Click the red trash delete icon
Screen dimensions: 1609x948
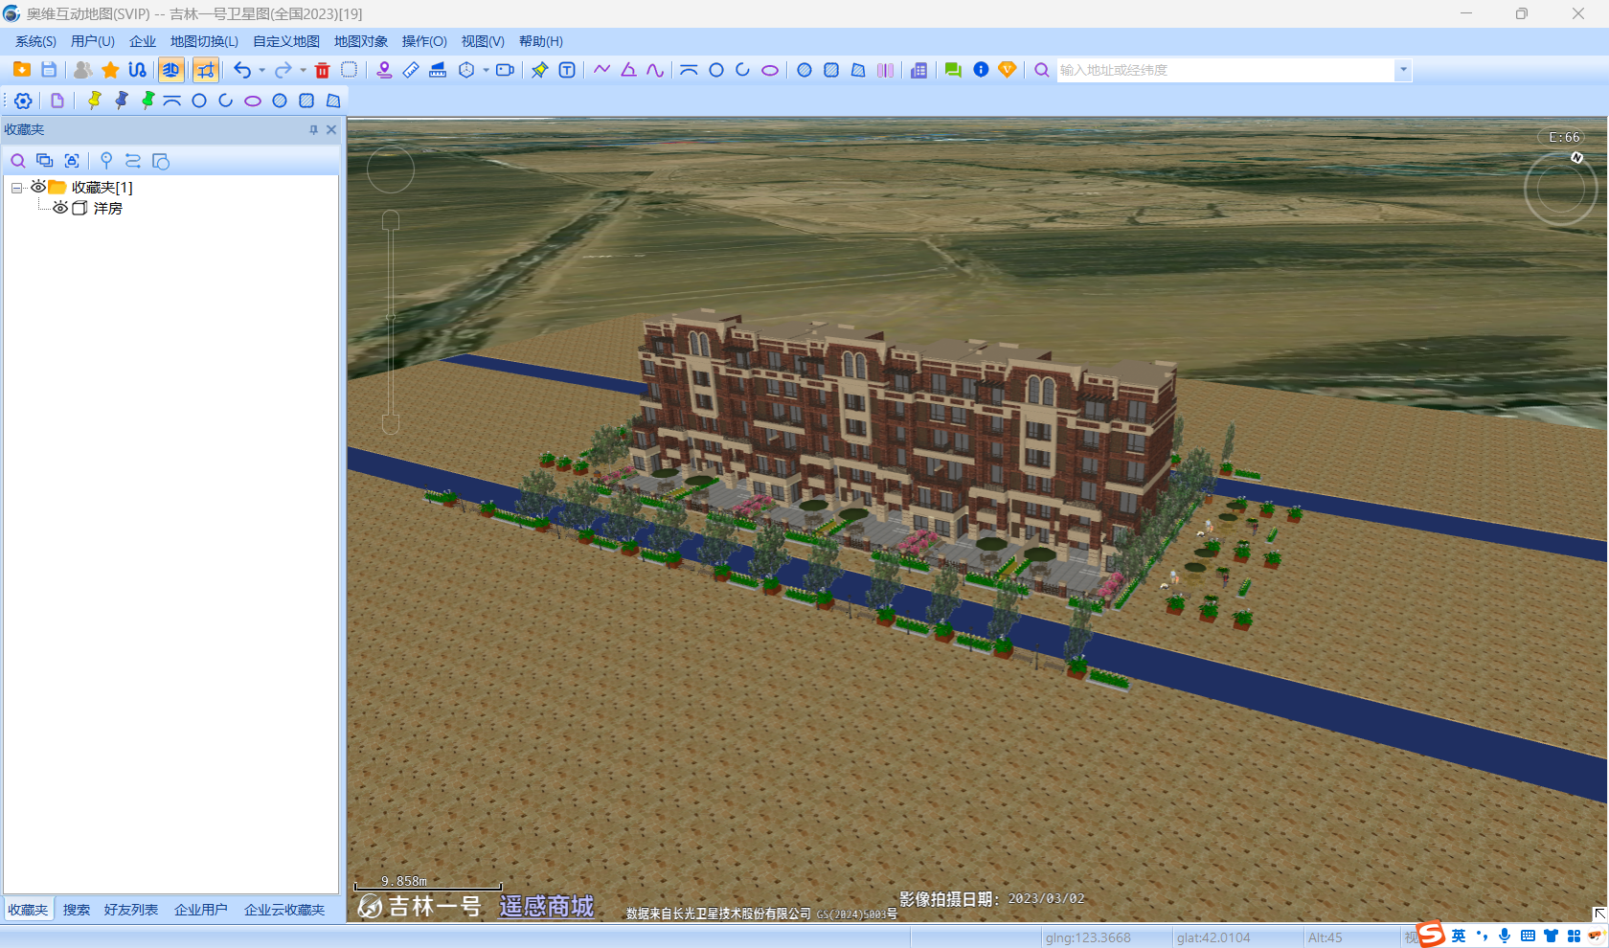(x=323, y=70)
